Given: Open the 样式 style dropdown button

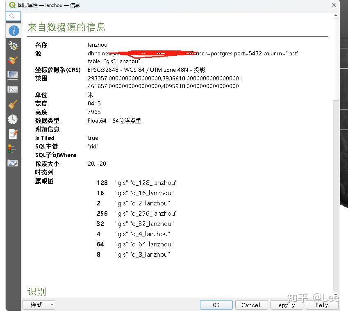Looking at the screenshot, I should 39,305.
